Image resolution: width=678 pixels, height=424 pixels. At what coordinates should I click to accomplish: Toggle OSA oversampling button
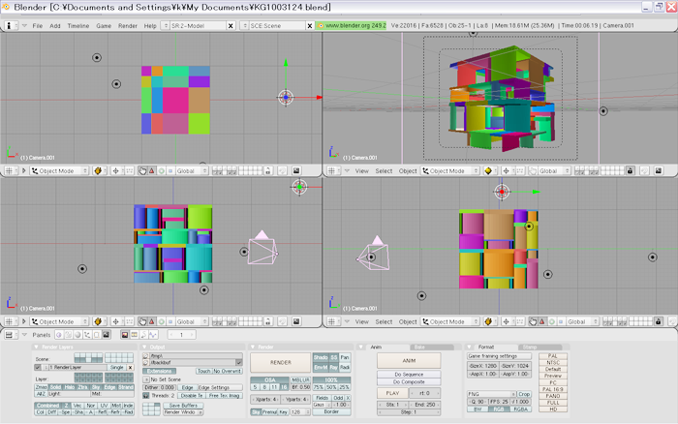[x=270, y=380]
